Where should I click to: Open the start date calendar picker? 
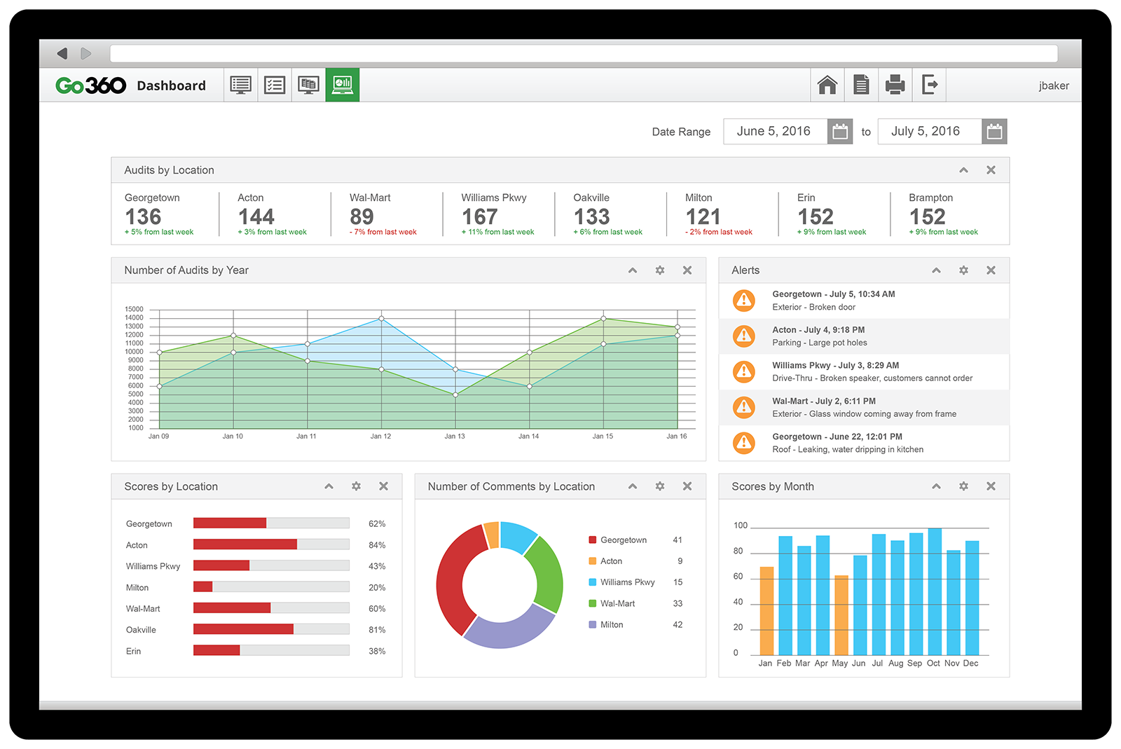click(x=840, y=132)
